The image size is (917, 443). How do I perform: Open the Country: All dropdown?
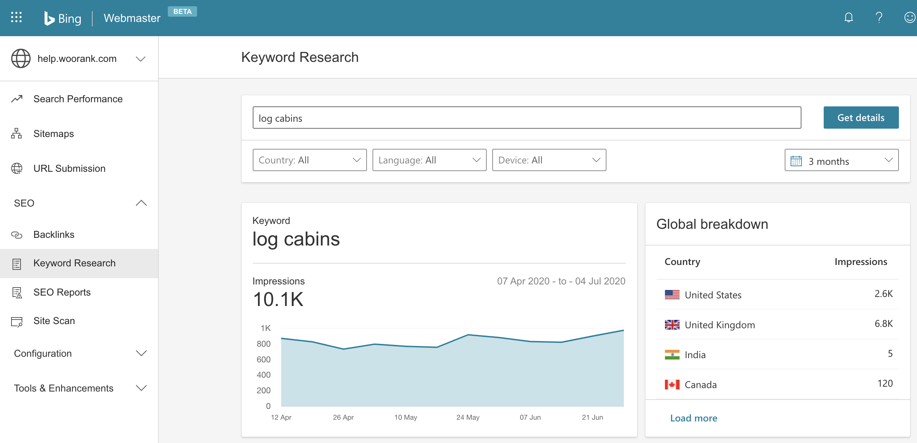(309, 160)
